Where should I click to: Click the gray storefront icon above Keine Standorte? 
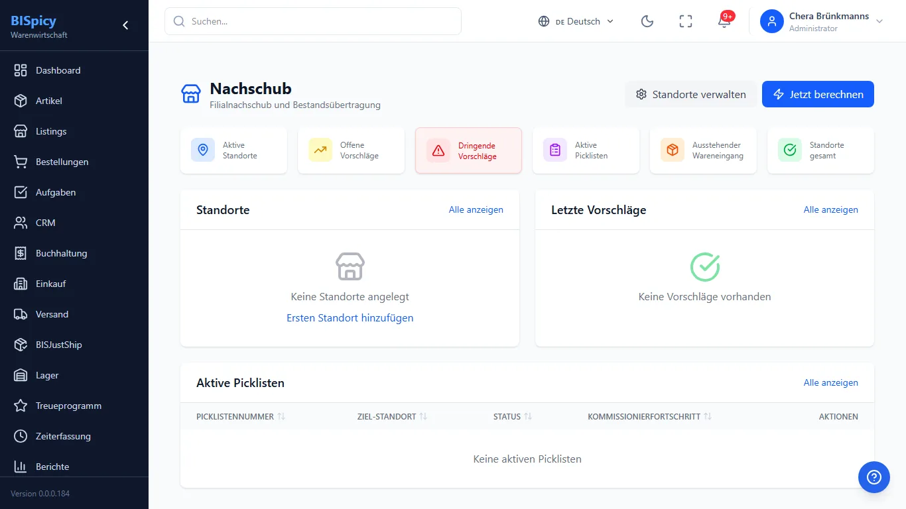350,266
